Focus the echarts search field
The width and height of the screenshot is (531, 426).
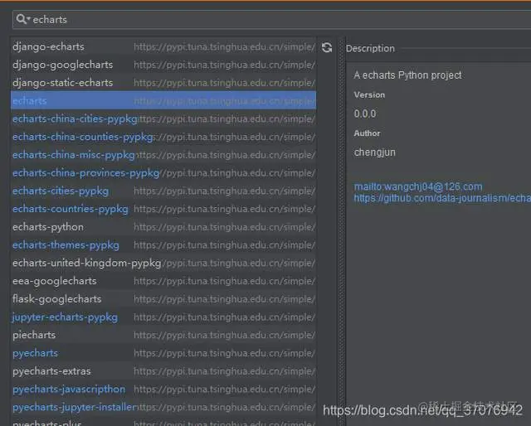tap(271, 20)
